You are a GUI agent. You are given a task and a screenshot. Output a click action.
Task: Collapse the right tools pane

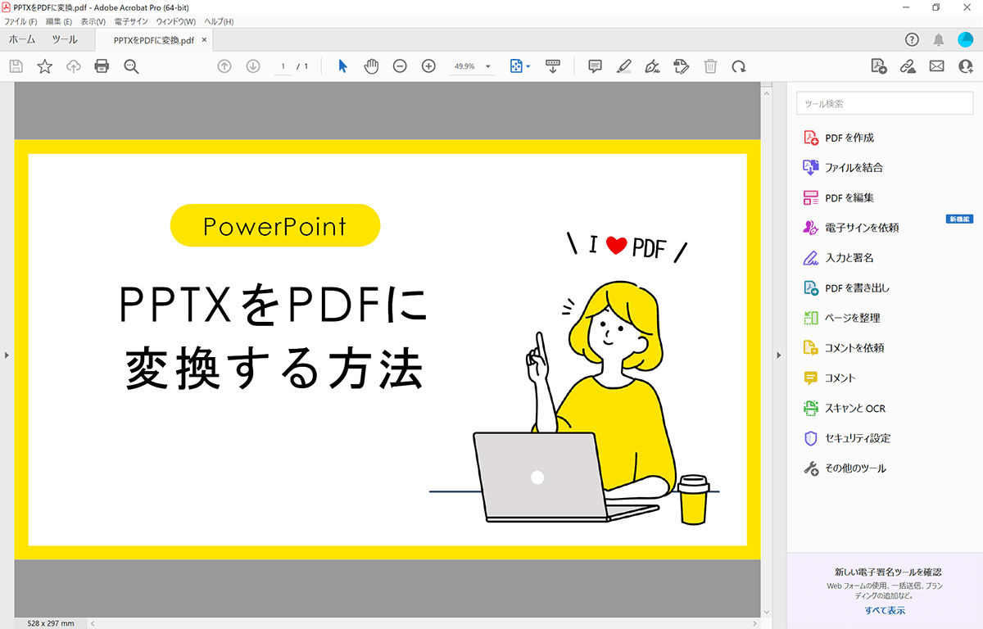pos(778,355)
